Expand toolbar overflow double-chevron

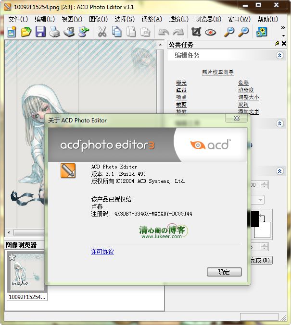(x=283, y=27)
